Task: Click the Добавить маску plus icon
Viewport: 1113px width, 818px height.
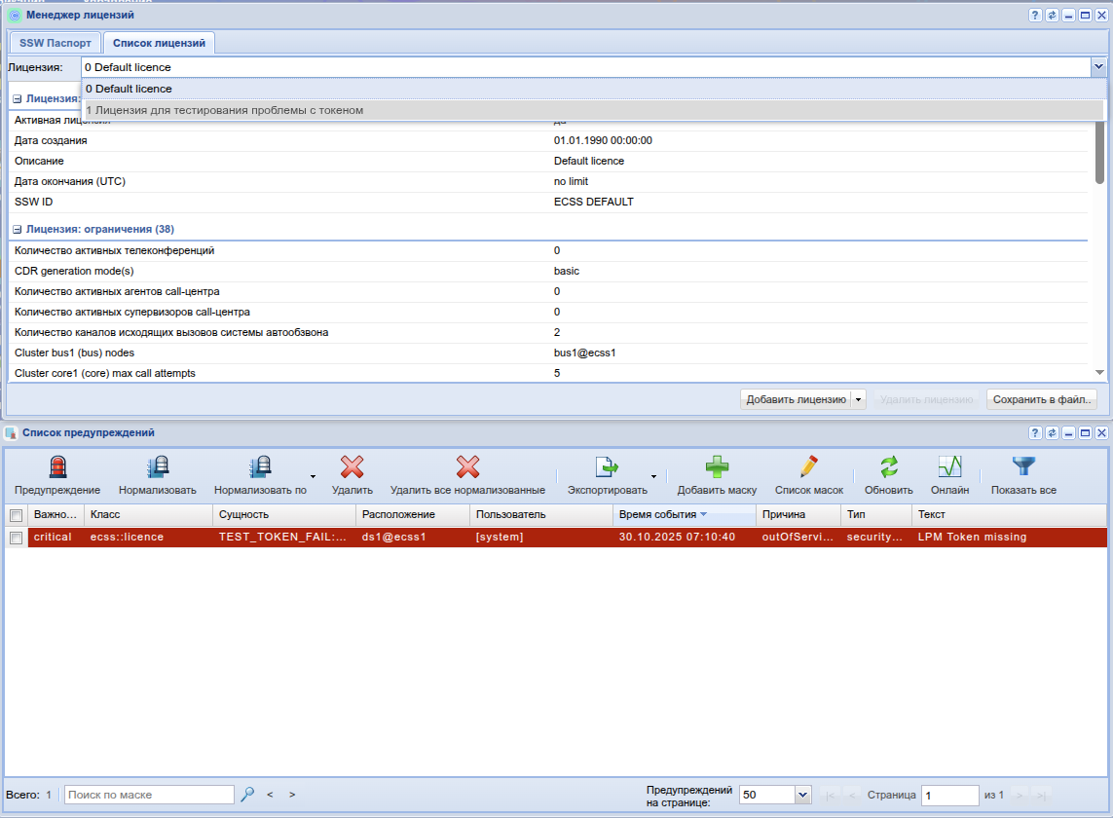Action: click(717, 467)
